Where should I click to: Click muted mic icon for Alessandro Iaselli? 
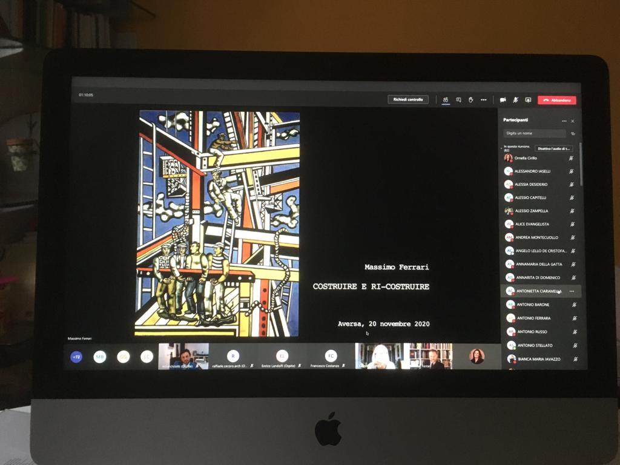572,171
